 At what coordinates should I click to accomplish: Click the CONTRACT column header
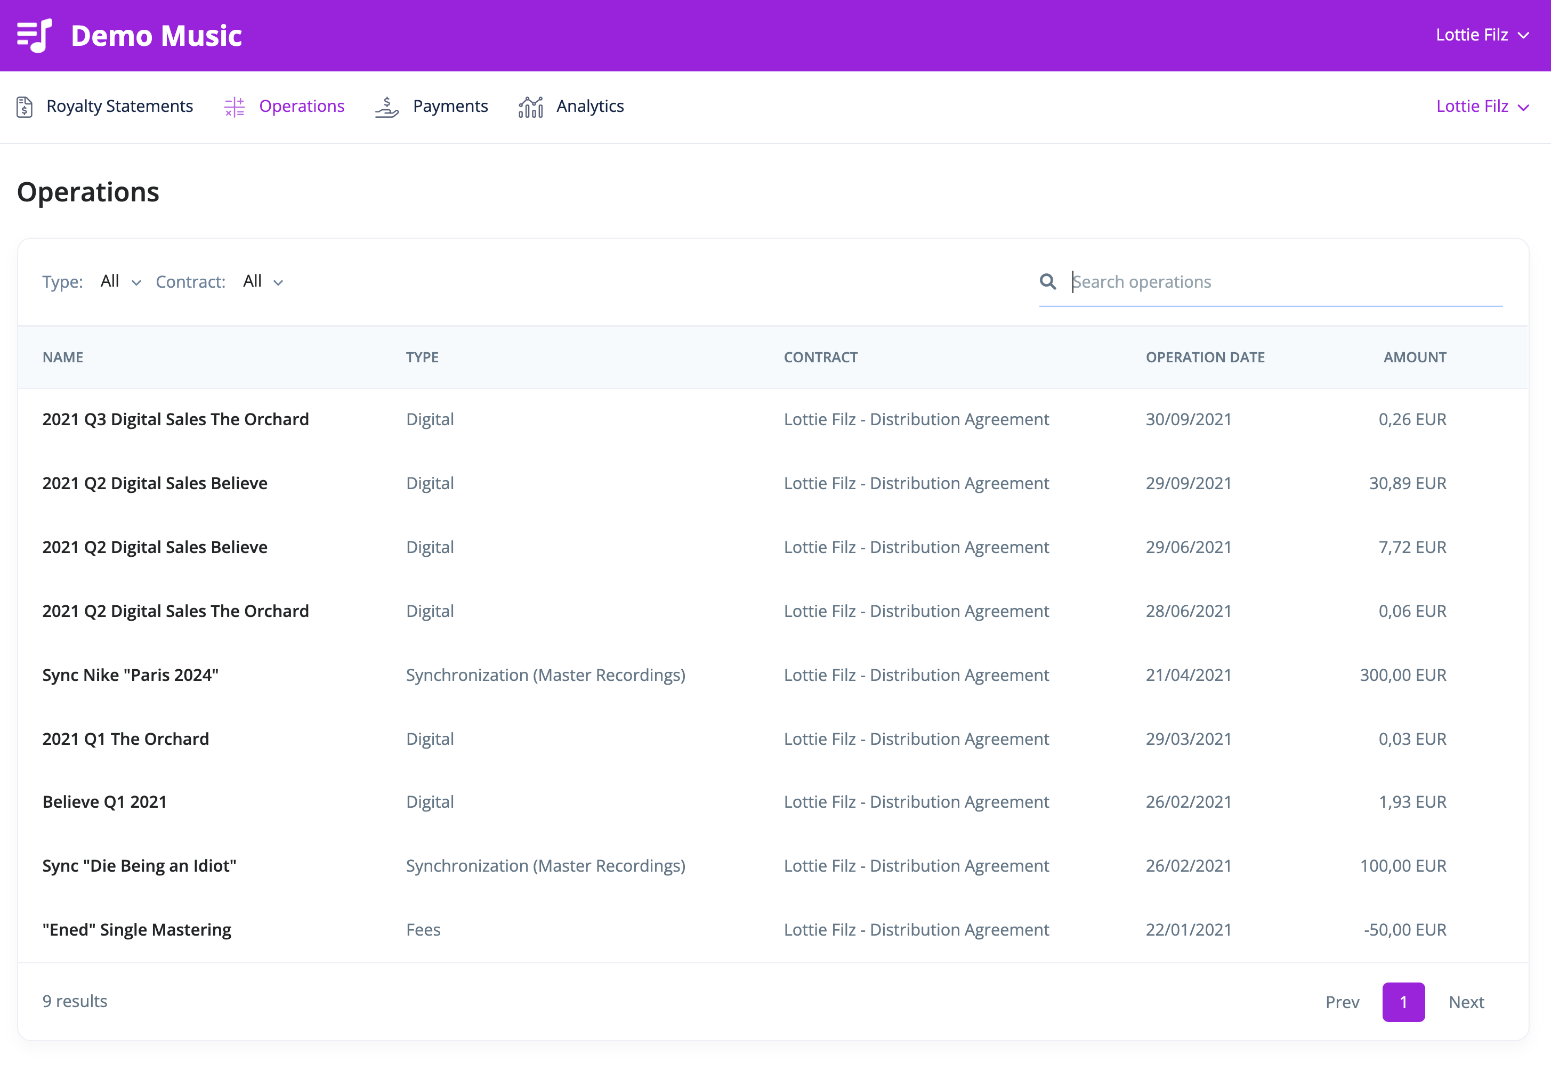point(821,358)
